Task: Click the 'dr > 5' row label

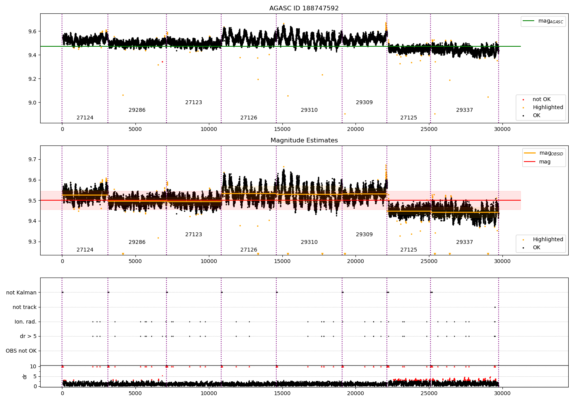Action: coord(28,336)
